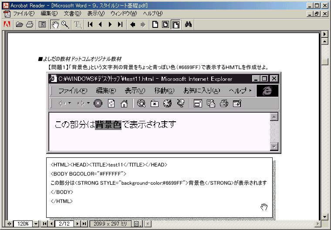
Task: Close the PDF document window
Action: tap(324, 14)
